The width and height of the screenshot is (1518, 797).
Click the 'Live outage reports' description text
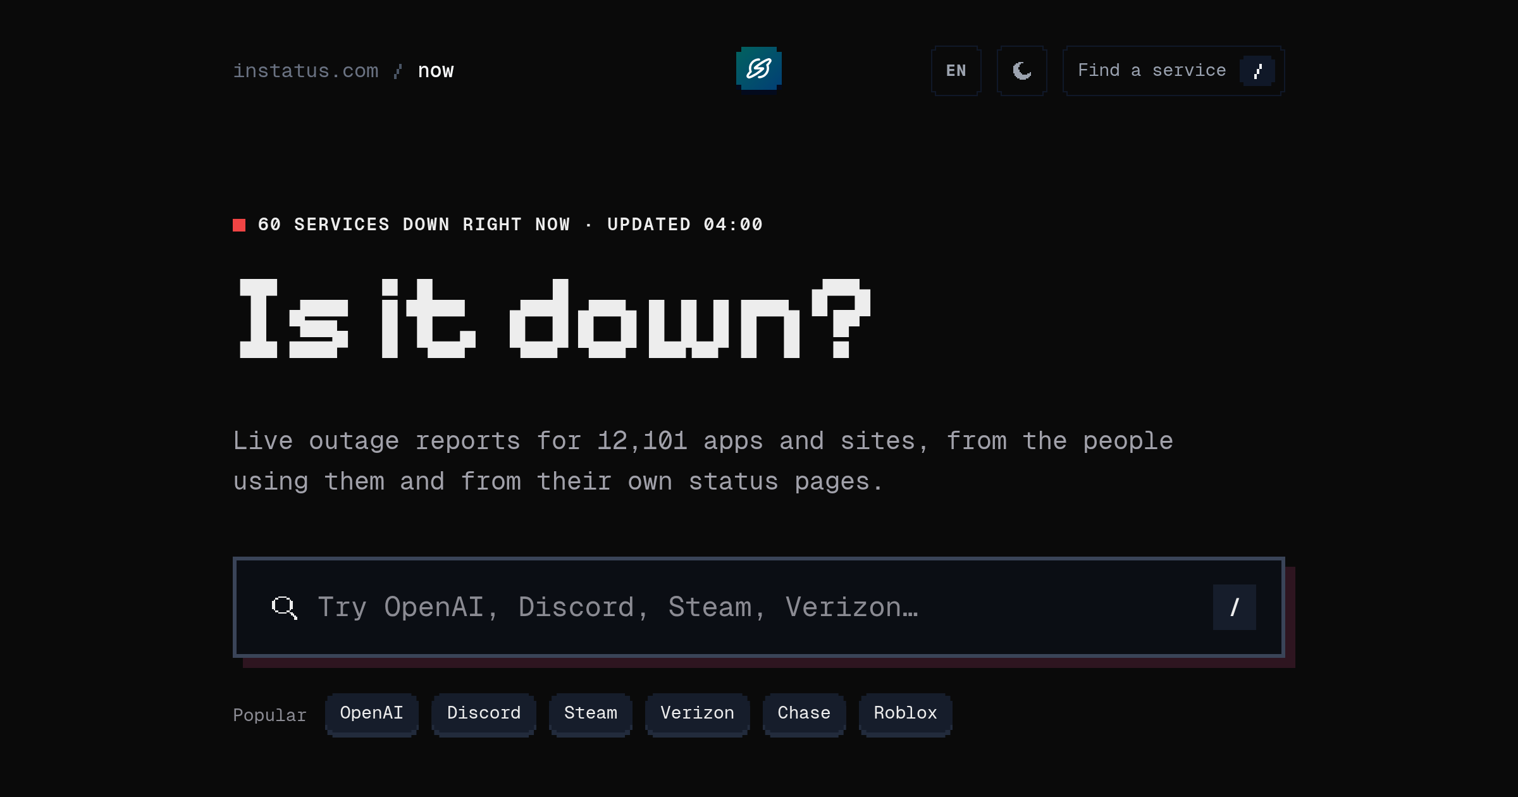click(x=703, y=461)
